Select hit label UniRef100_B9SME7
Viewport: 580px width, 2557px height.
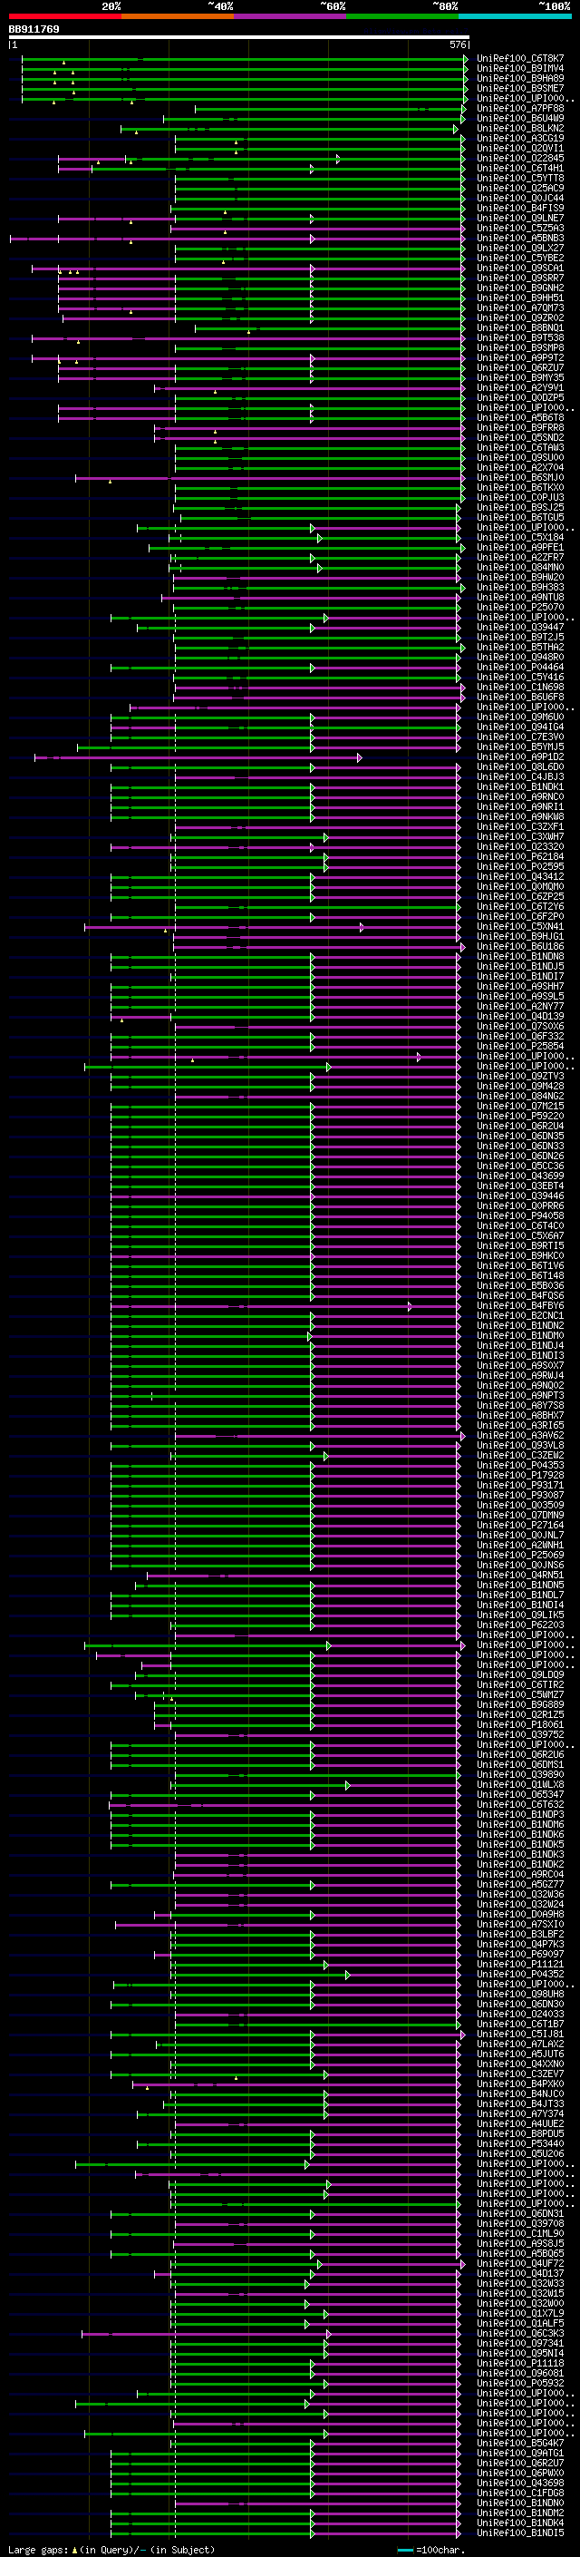(x=520, y=88)
